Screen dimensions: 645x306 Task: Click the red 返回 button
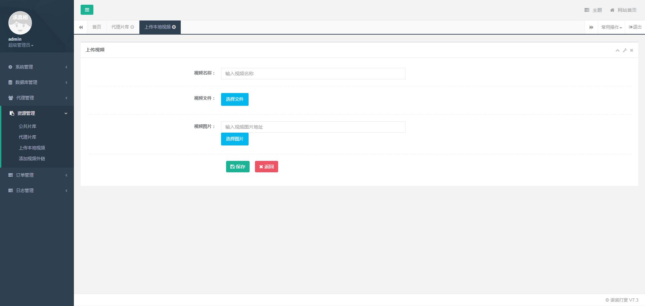pyautogui.click(x=266, y=167)
